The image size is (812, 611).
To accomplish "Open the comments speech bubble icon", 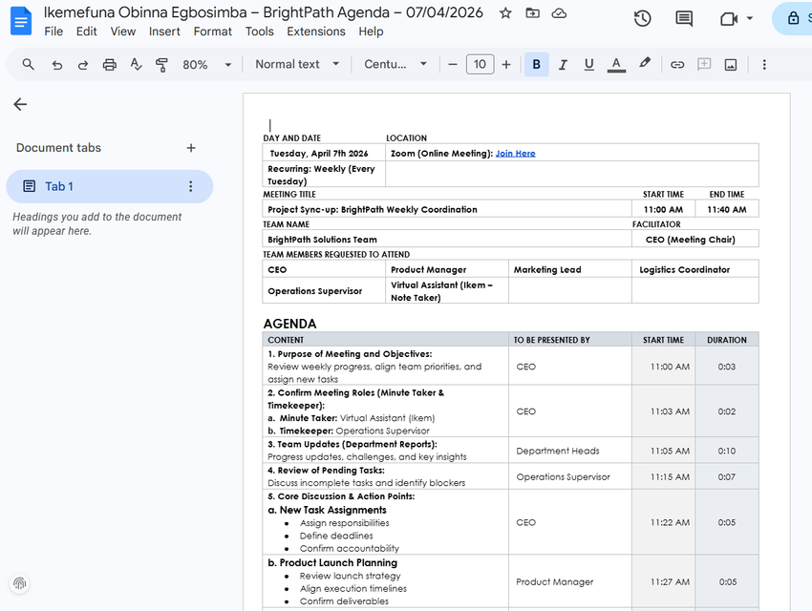I will tap(684, 19).
